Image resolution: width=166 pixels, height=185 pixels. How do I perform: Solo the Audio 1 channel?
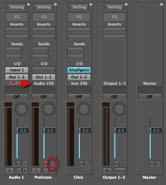point(25,164)
